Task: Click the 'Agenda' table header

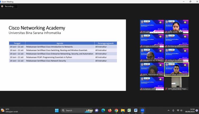Action: 60,43
